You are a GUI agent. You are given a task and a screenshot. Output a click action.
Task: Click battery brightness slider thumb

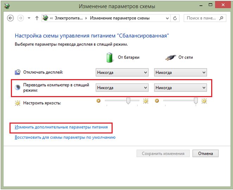coord(128,101)
